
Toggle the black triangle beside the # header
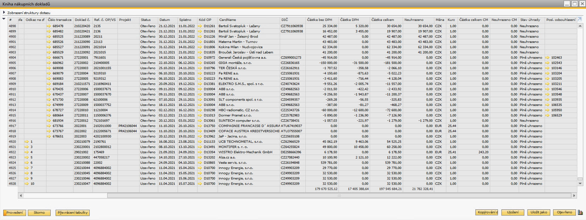(4, 19)
